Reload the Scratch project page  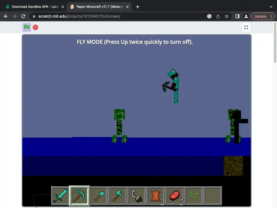(23, 16)
